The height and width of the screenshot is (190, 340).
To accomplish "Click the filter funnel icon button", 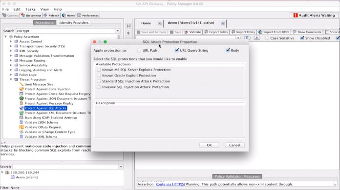I will coord(247,38).
